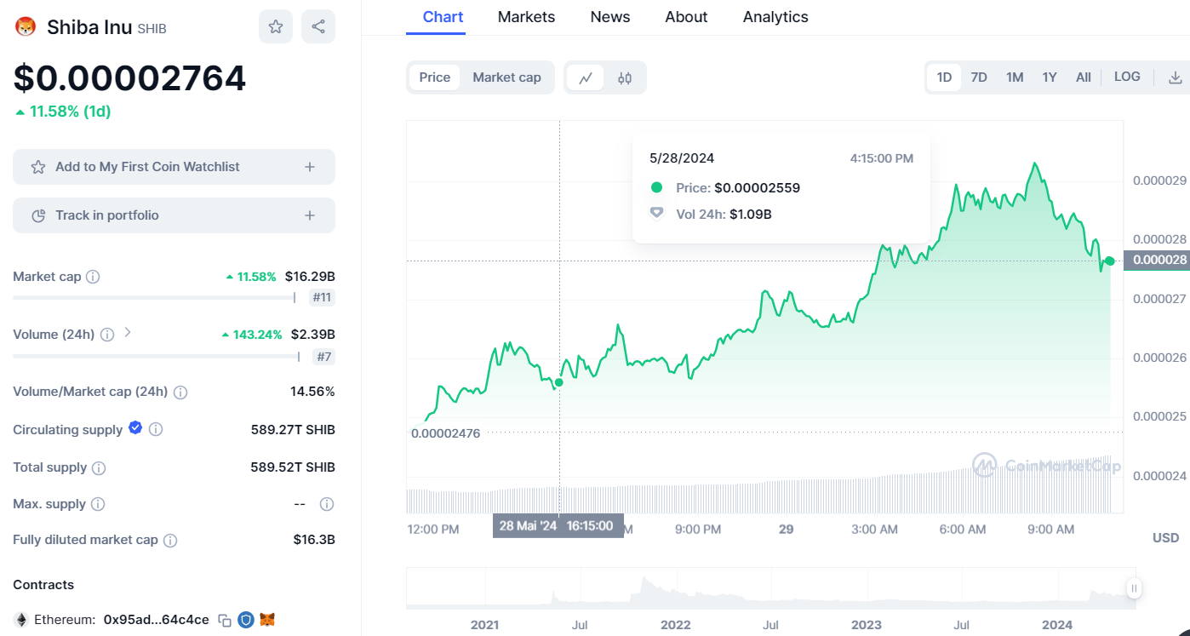The height and width of the screenshot is (636, 1190).
Task: Download chart data with the download icon
Action: 1176,77
